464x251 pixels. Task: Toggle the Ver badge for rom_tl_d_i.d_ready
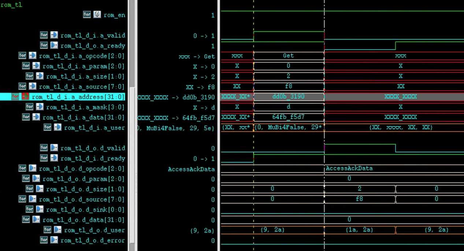[44, 158]
